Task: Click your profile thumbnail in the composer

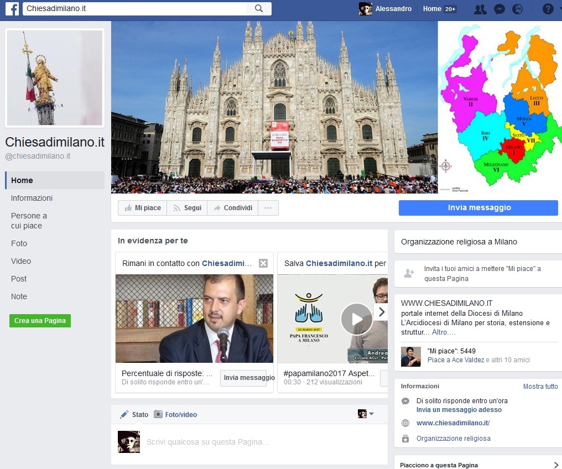Action: click(x=129, y=442)
